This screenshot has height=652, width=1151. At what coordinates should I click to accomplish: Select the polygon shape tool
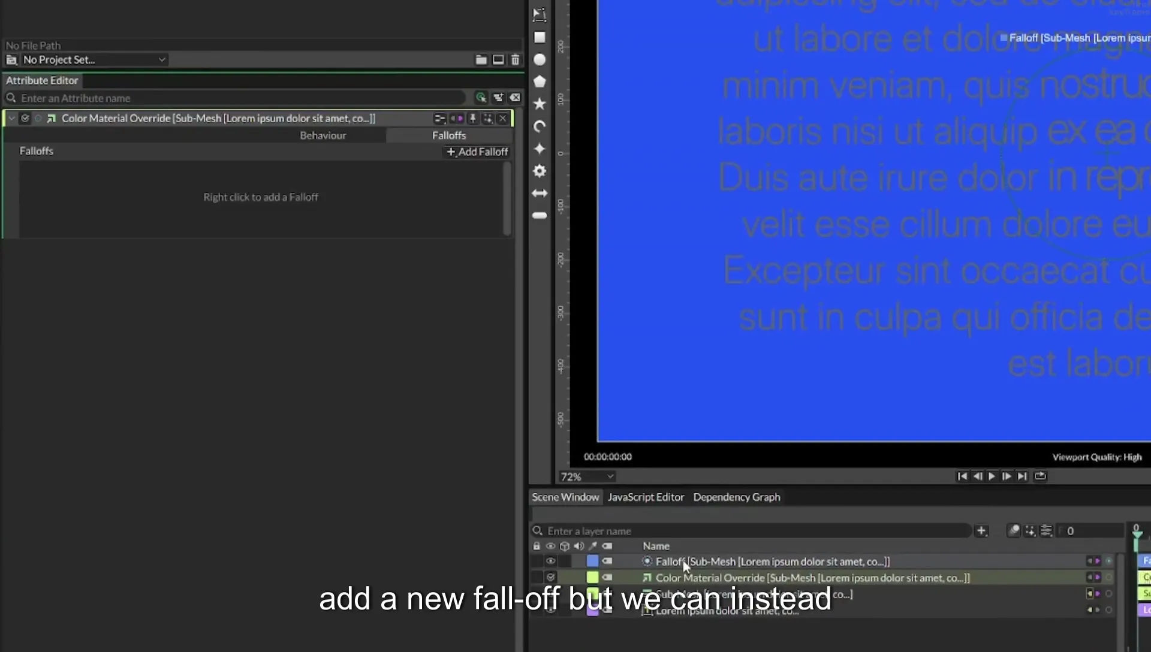[540, 81]
